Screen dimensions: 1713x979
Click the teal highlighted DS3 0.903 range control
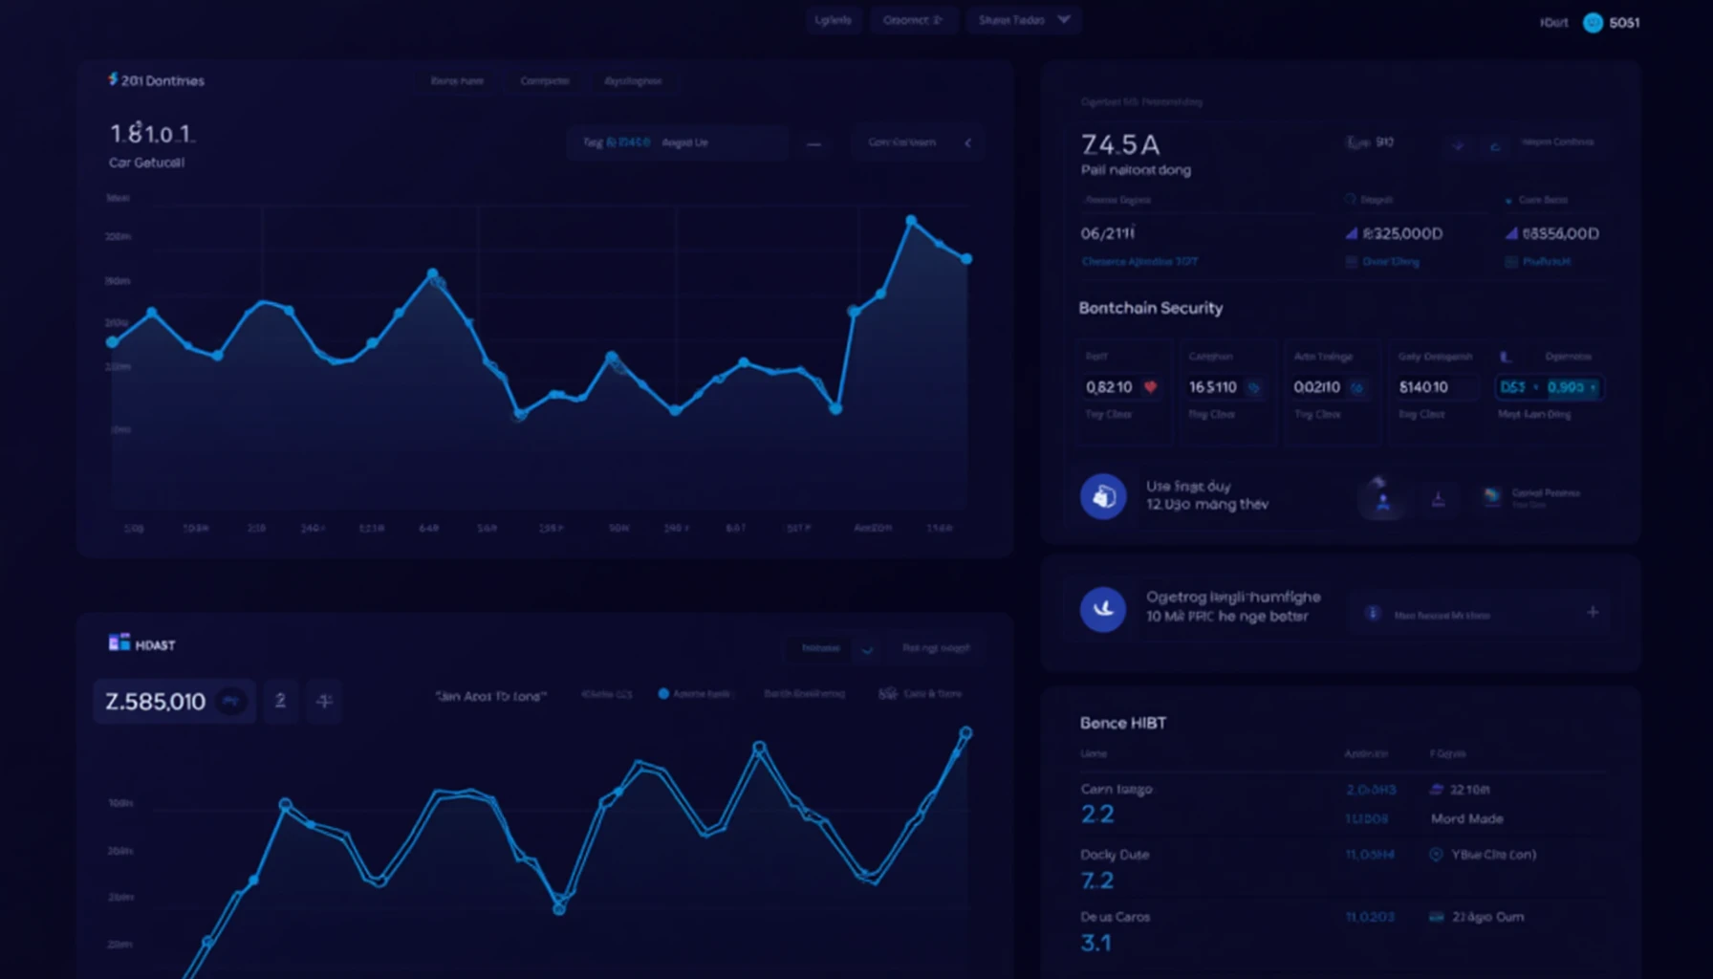[x=1548, y=386]
